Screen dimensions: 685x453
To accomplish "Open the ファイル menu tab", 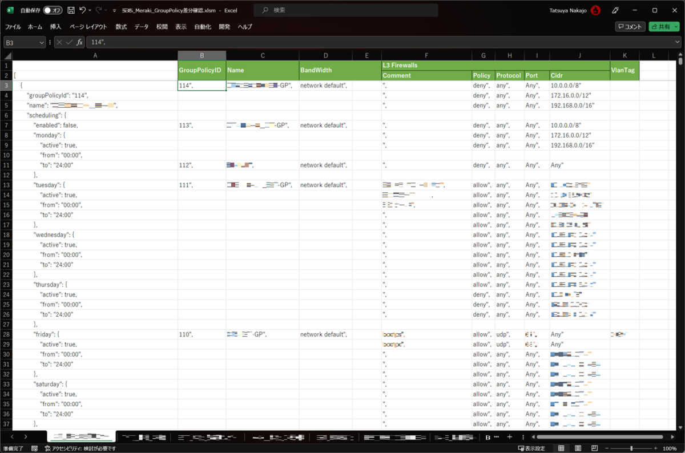I will click(13, 27).
